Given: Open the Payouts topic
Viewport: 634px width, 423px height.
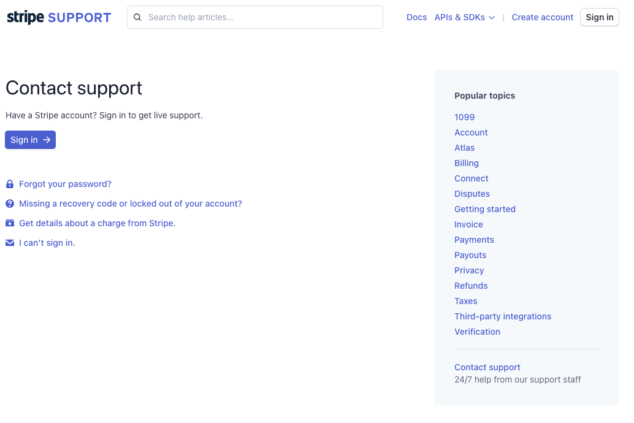Looking at the screenshot, I should click(x=470, y=256).
